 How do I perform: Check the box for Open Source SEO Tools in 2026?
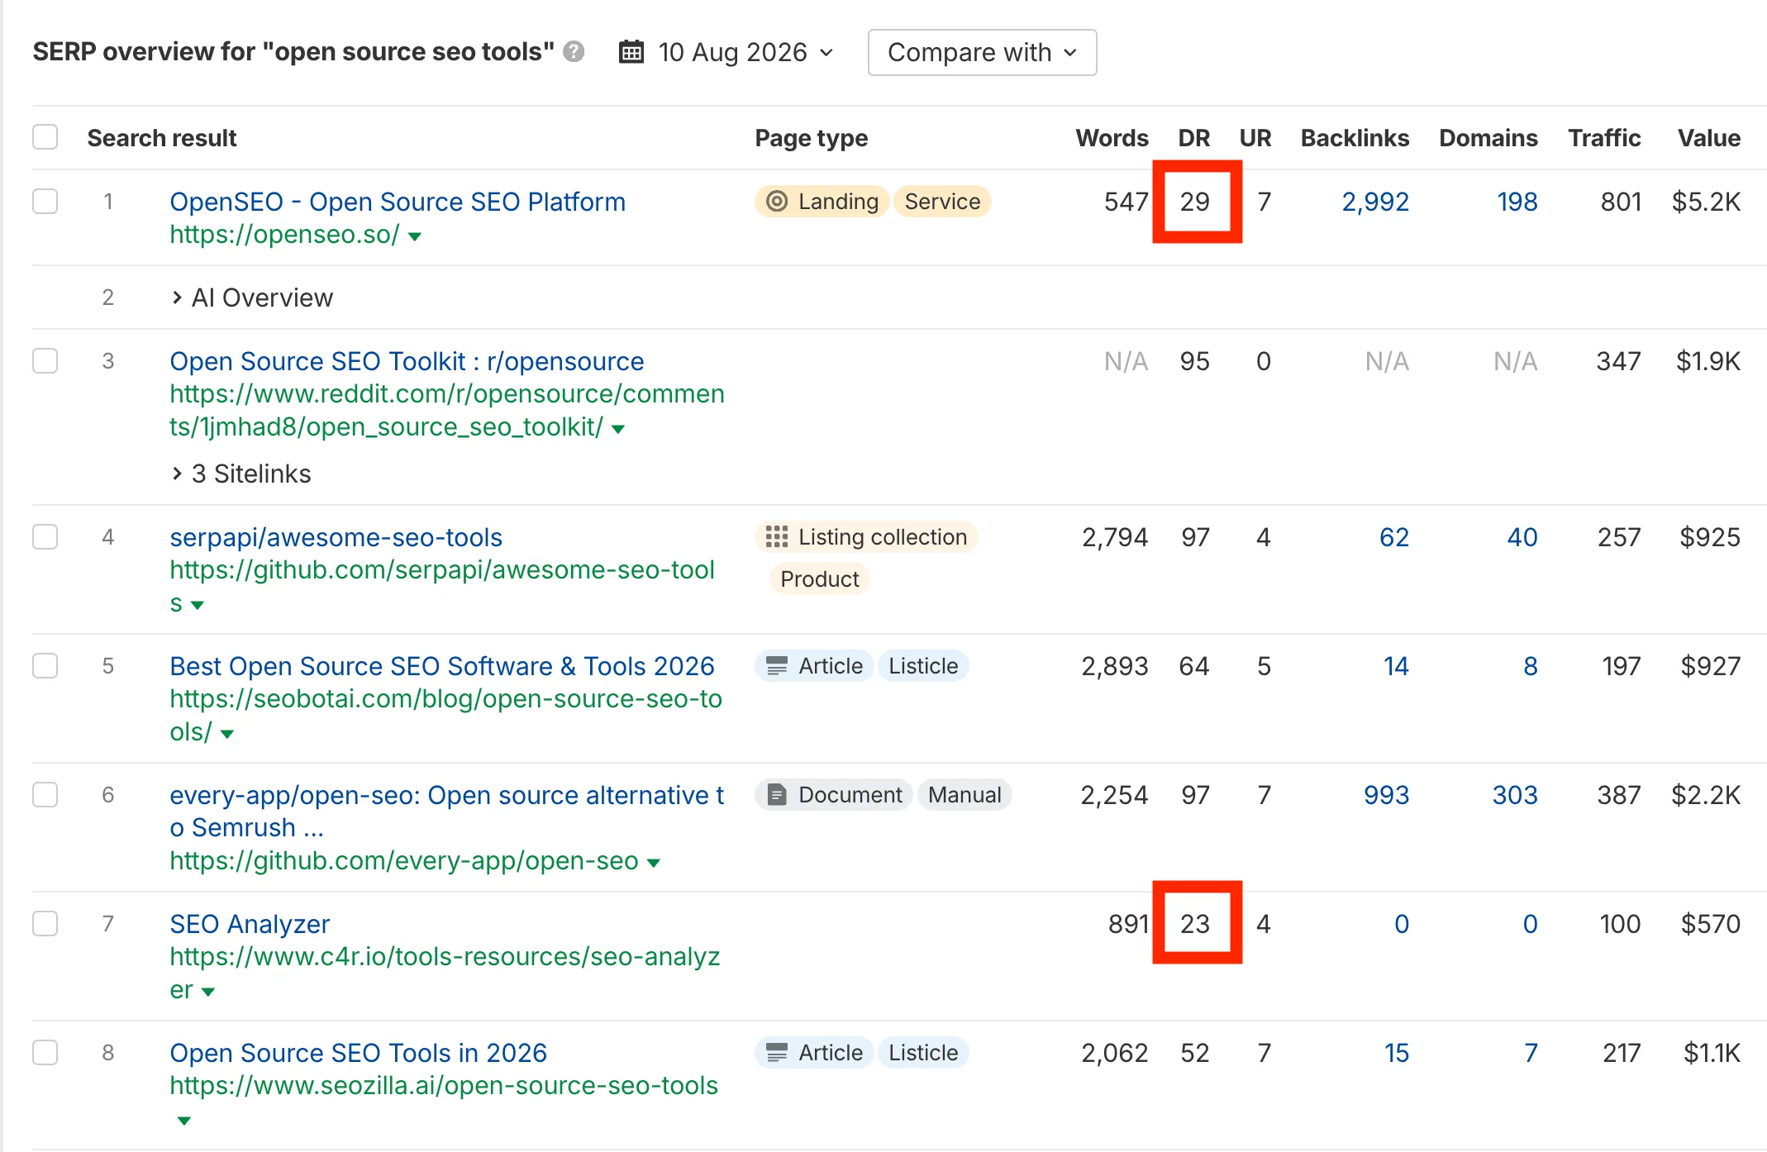45,1053
